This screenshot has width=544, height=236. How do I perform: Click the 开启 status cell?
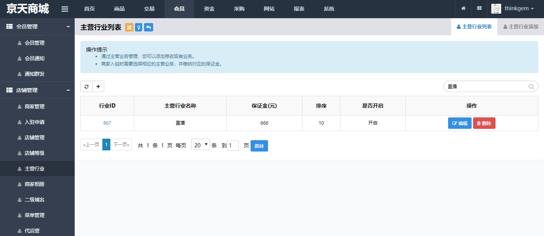373,123
